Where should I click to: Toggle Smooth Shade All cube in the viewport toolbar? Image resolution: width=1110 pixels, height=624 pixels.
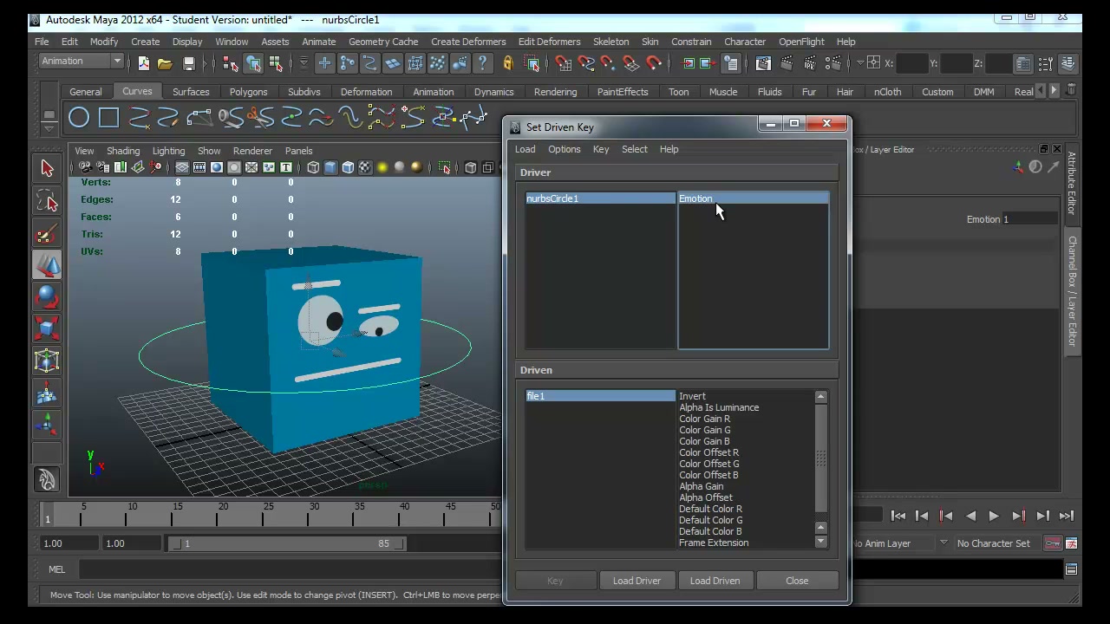330,167
